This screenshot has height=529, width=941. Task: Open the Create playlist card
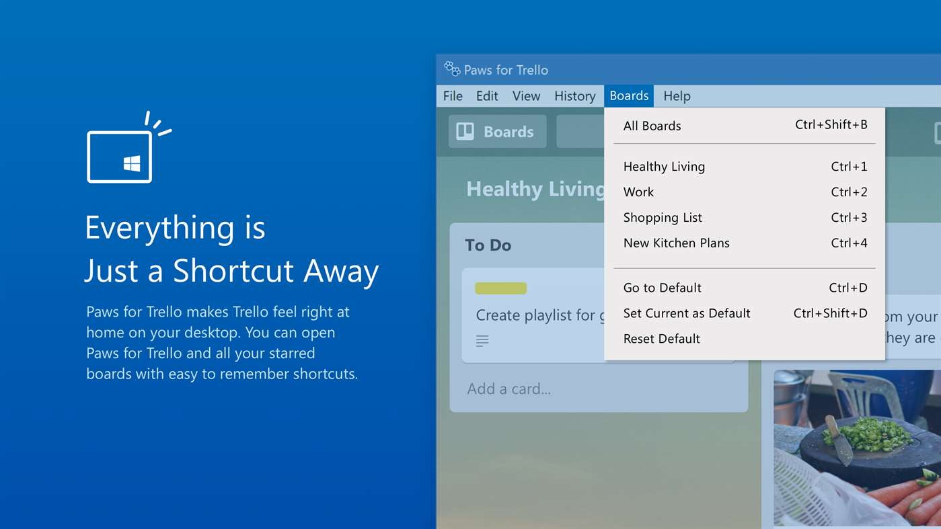click(533, 316)
